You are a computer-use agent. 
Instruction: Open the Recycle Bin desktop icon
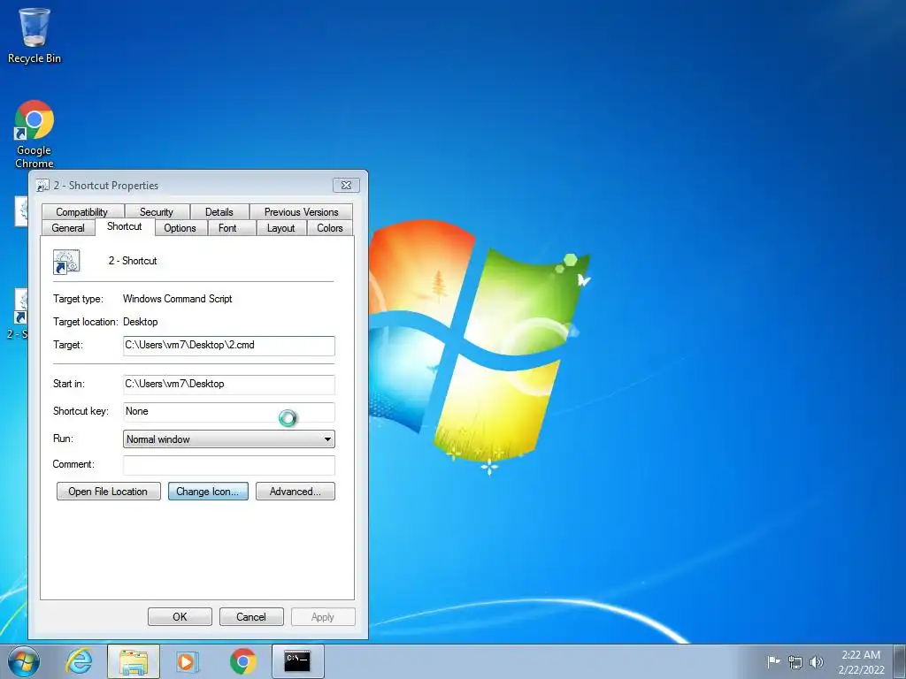35,35
